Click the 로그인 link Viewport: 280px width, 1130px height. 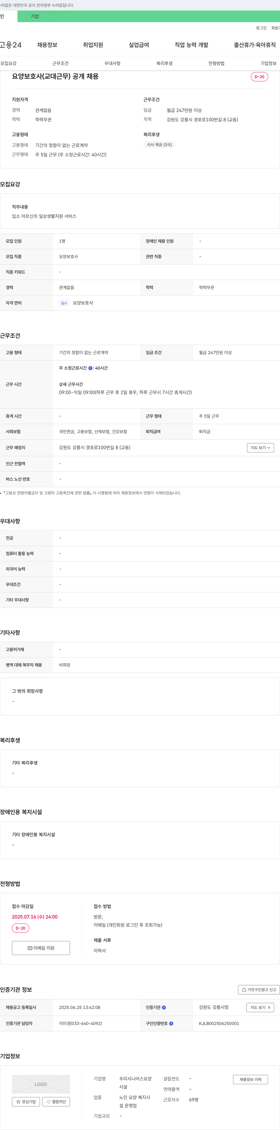[x=261, y=28]
